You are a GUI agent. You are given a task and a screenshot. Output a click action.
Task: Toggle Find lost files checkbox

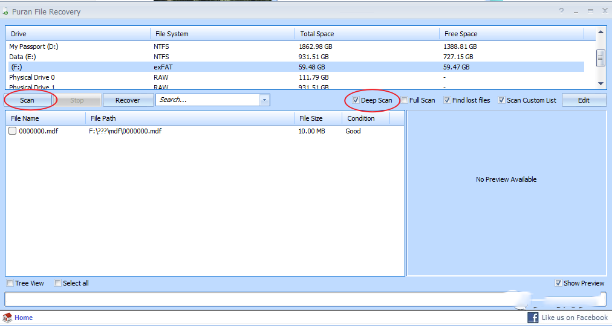click(x=448, y=100)
